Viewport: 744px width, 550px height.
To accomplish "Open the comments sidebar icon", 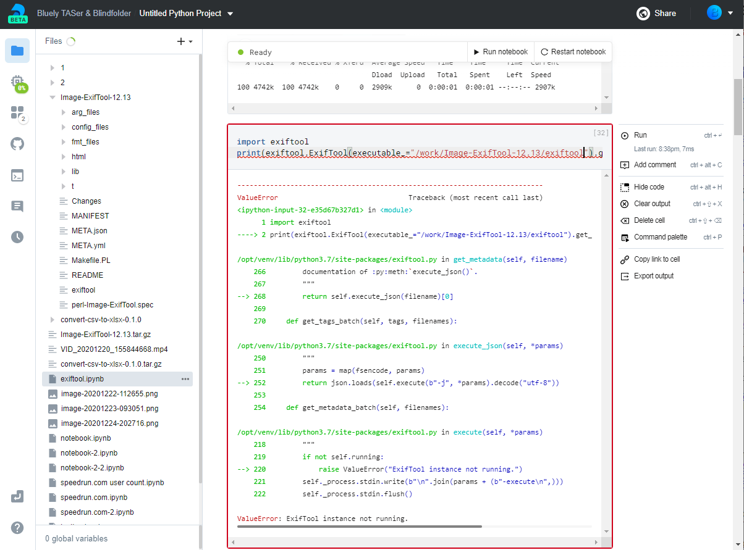I will tap(17, 206).
